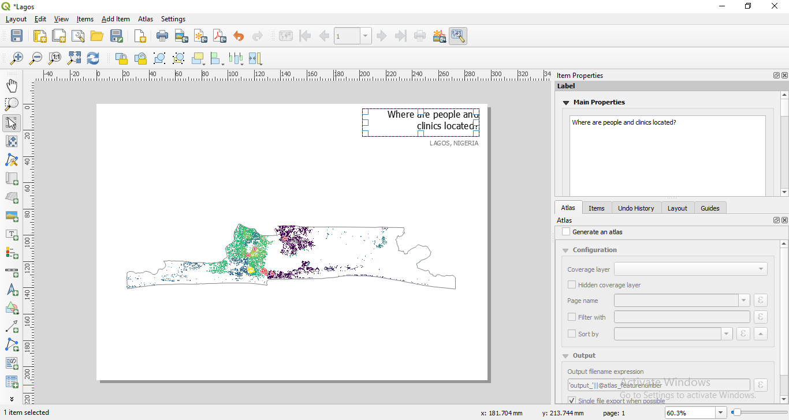This screenshot has width=789, height=420.
Task: Lock selected items
Action: (121, 58)
